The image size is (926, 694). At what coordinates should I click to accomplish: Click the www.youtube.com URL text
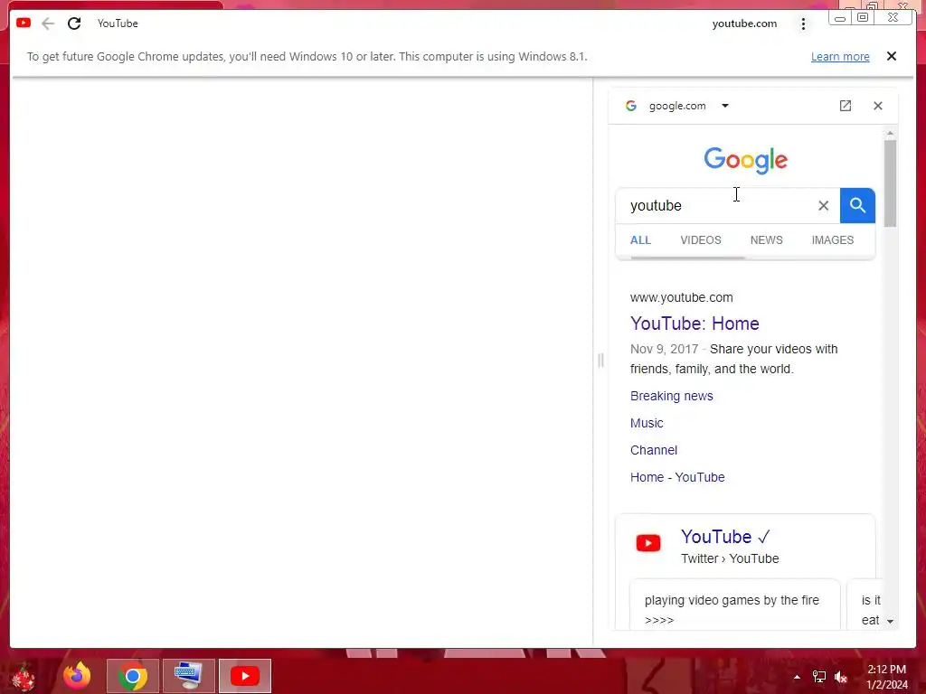[x=682, y=297]
